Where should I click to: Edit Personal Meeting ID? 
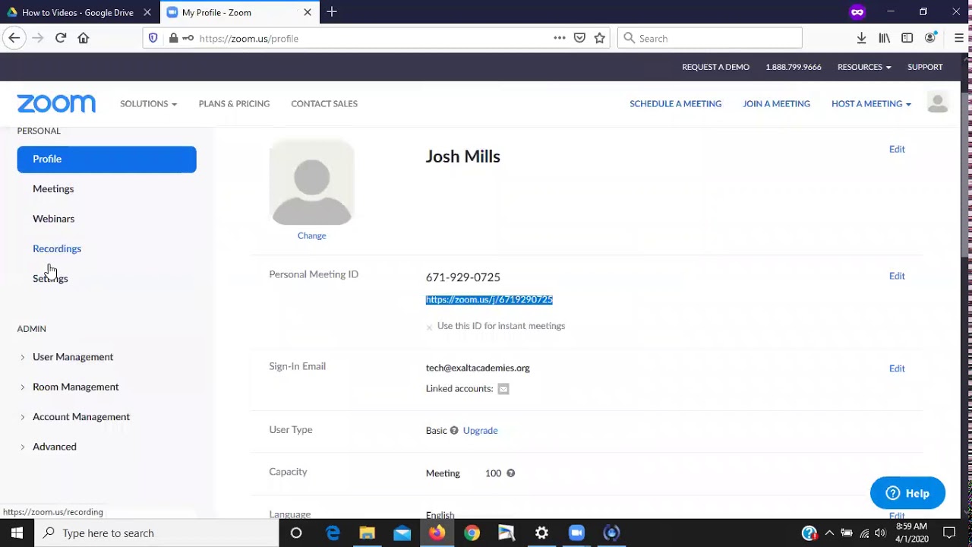[x=897, y=276]
